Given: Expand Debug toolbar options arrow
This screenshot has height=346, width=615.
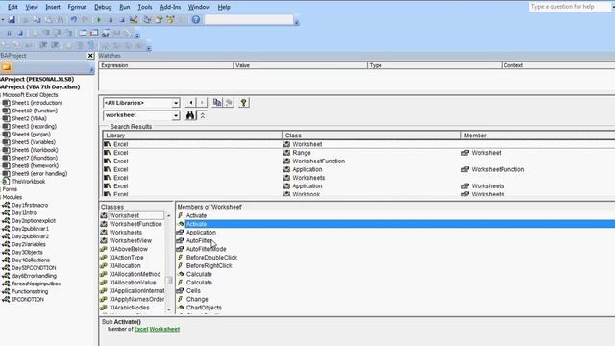Looking at the screenshot, I should tap(137, 36).
